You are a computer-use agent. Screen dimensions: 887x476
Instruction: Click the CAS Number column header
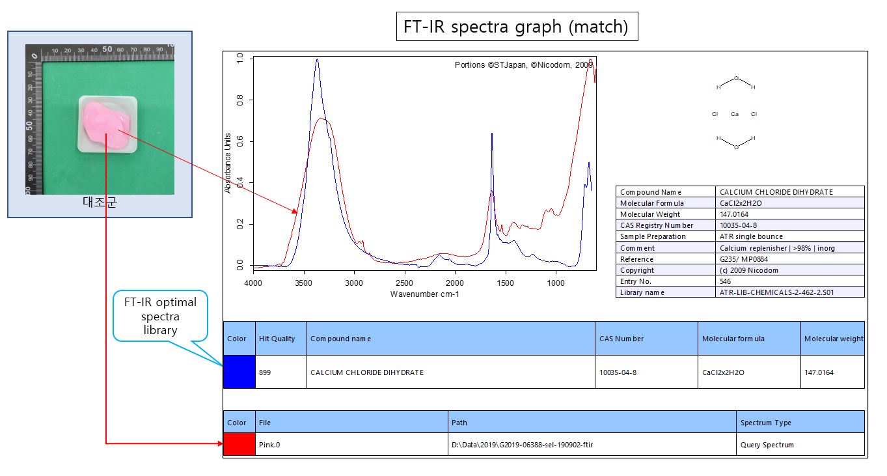621,339
